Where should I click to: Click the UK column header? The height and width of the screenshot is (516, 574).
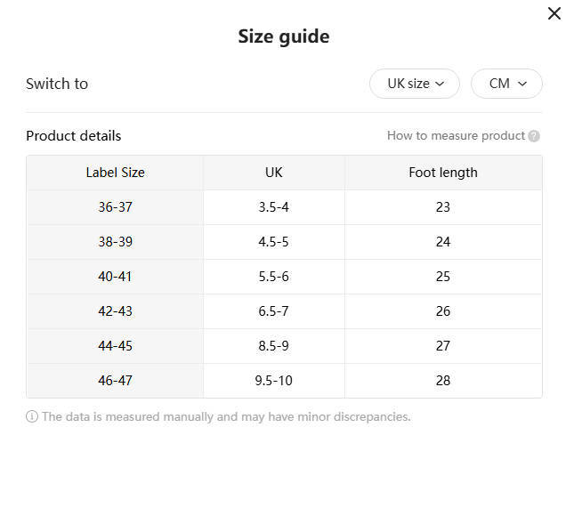coord(273,173)
